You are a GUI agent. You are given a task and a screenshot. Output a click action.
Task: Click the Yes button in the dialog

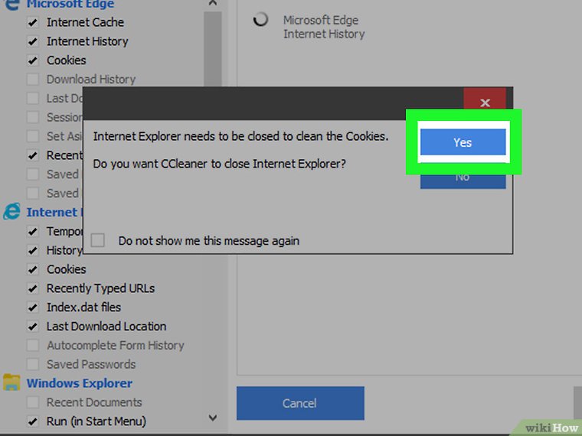click(x=463, y=142)
